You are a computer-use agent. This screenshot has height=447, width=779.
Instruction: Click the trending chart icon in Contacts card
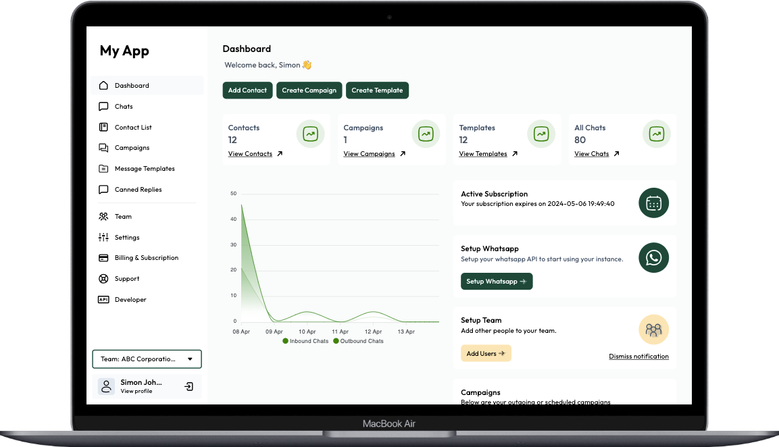(310, 134)
